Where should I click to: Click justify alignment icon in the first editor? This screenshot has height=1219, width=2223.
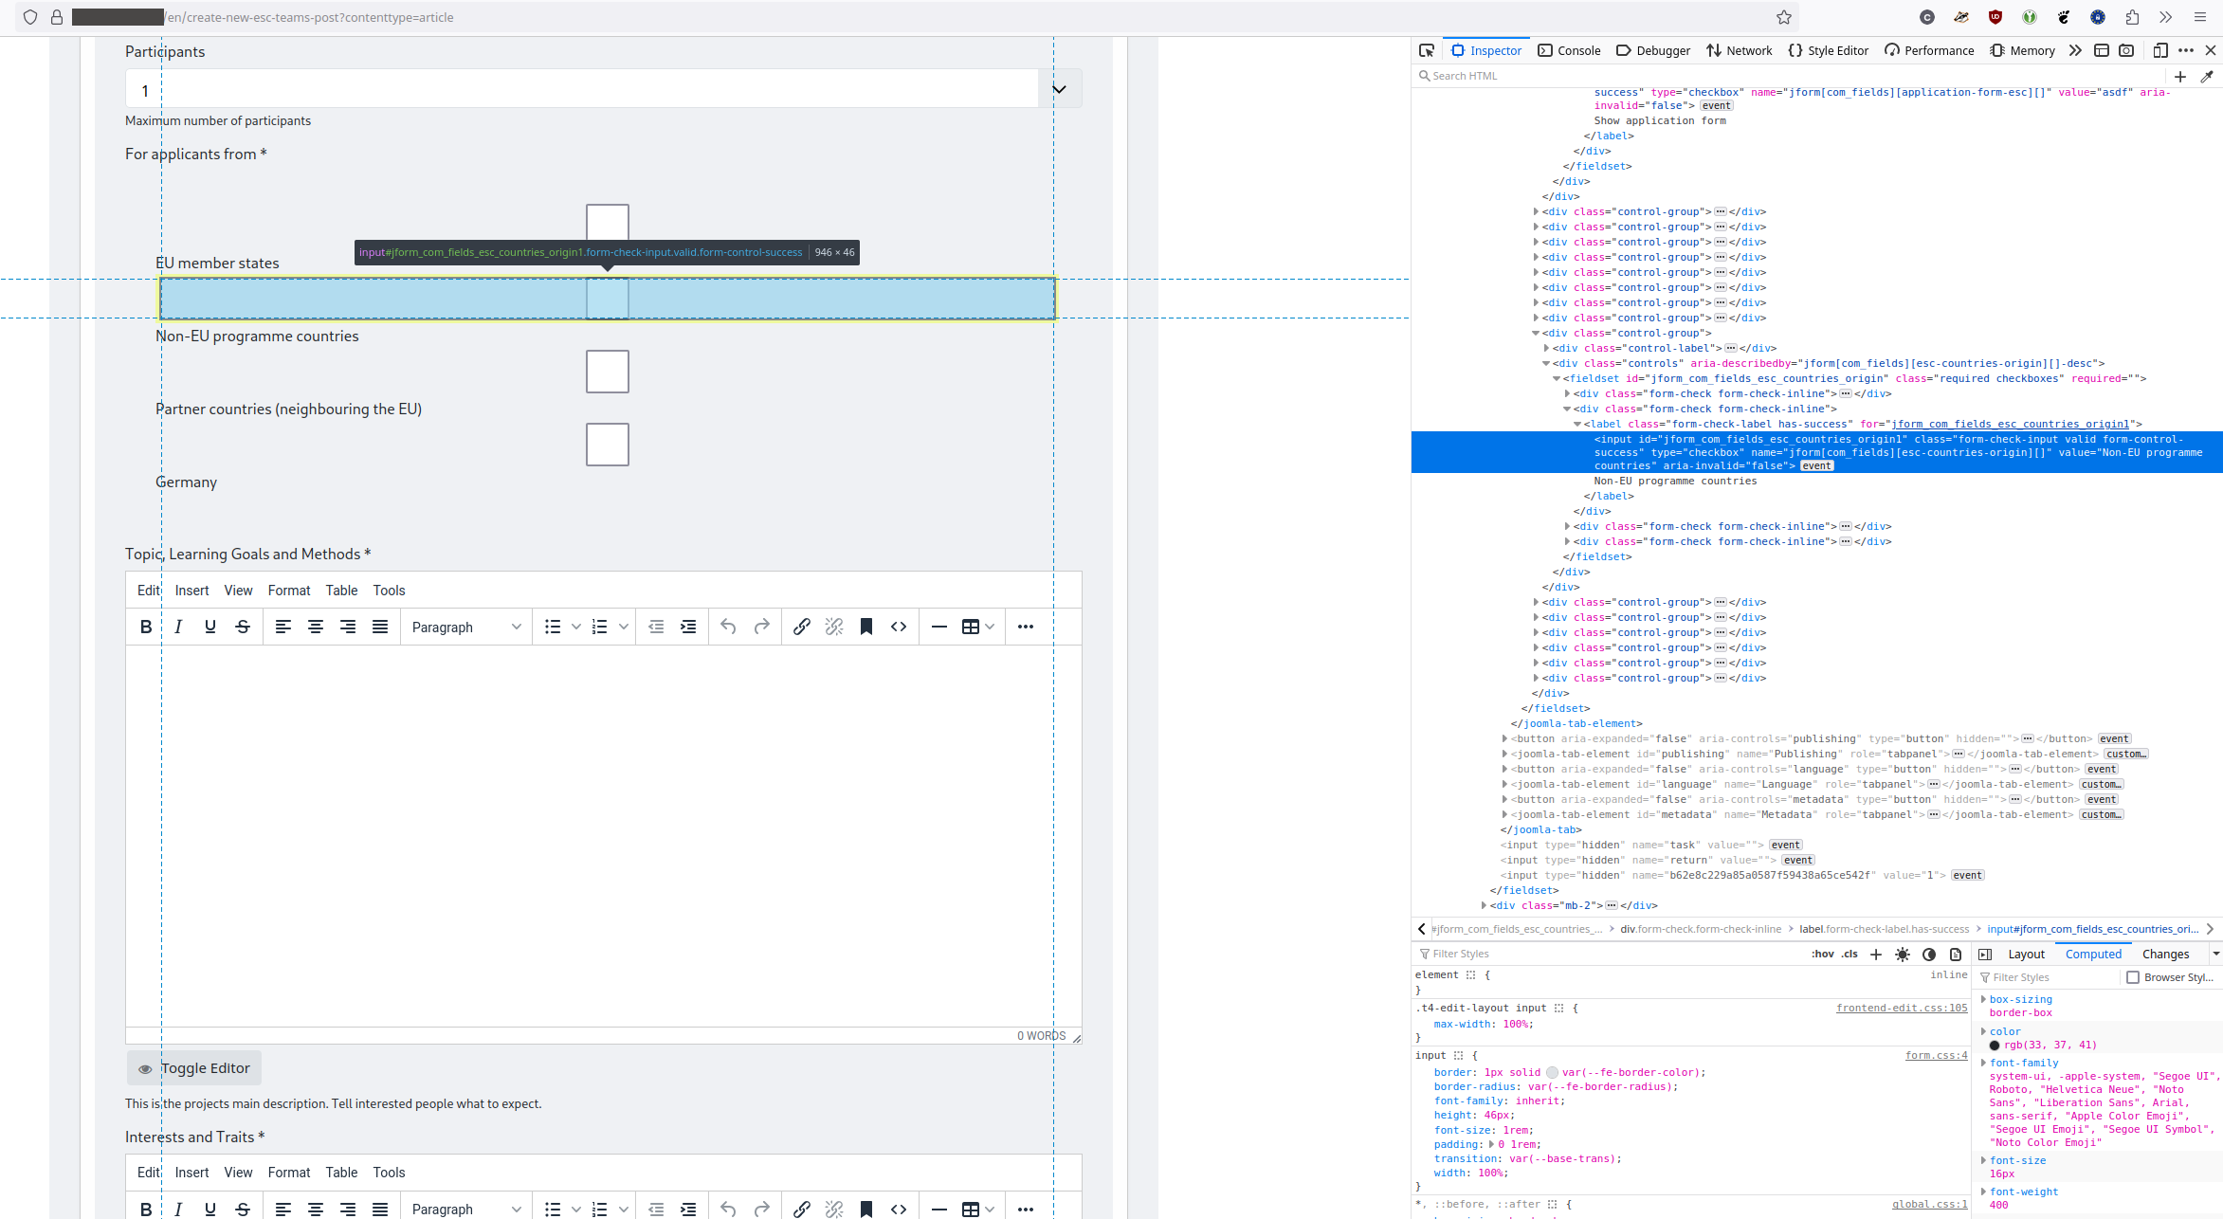tap(380, 627)
